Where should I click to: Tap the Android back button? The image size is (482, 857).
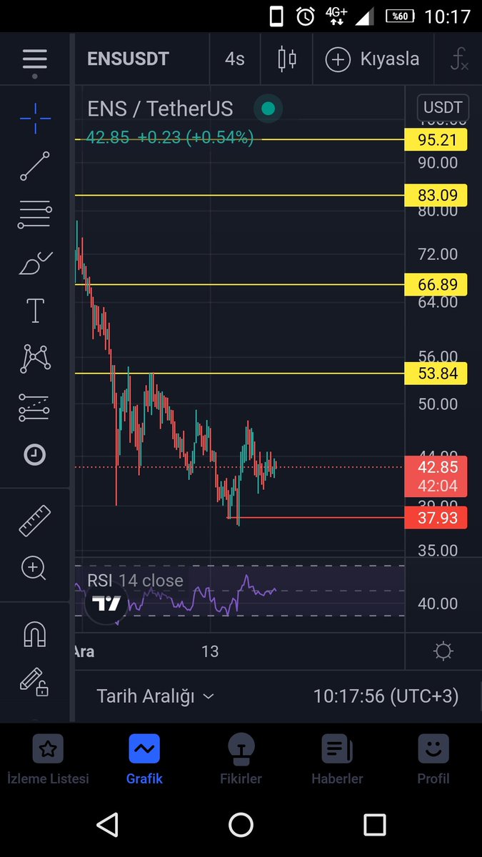point(107,825)
